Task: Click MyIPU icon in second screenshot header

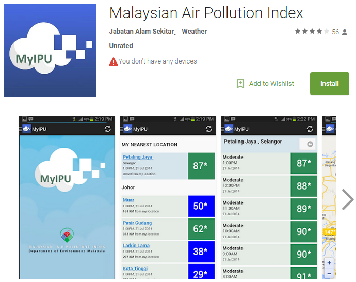Action: (x=127, y=129)
